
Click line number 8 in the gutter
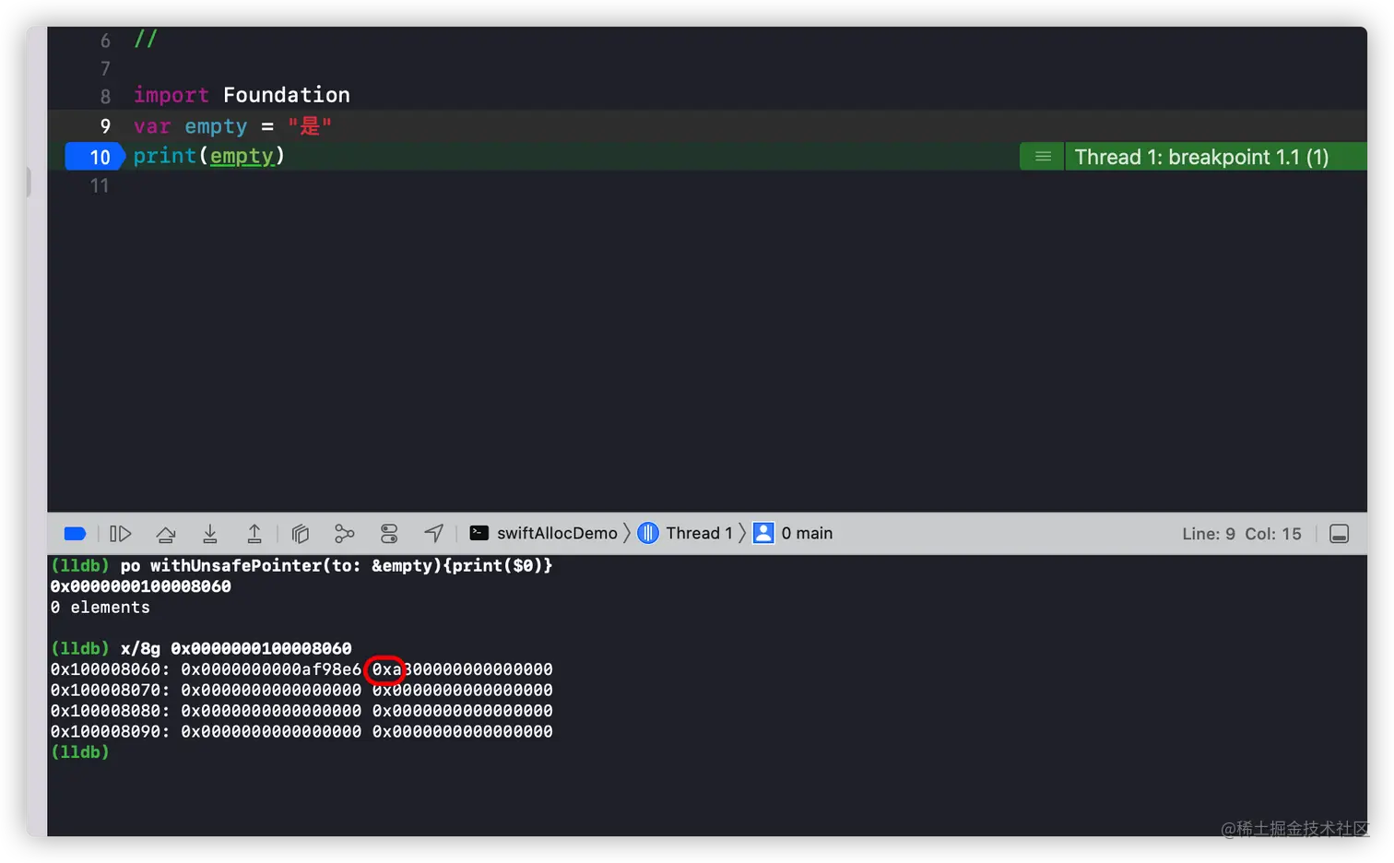click(105, 96)
